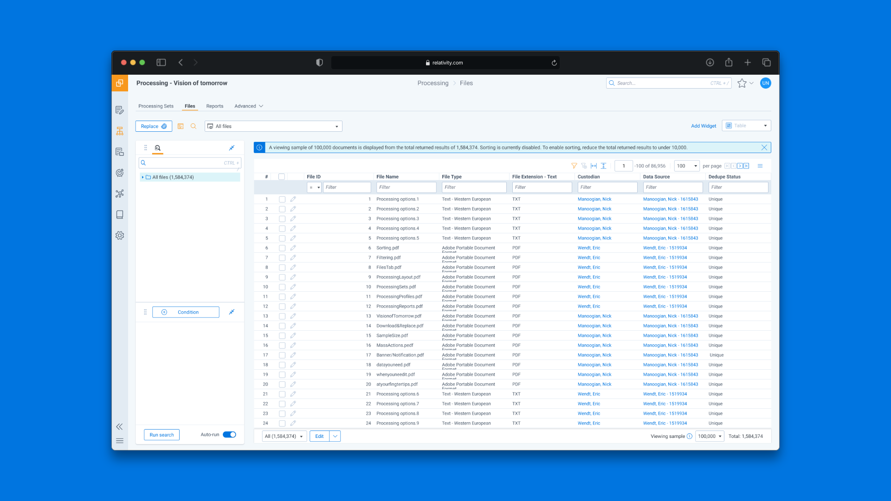Click the filter funnel icon above table
Screen dimensions: 891x501
574,166
